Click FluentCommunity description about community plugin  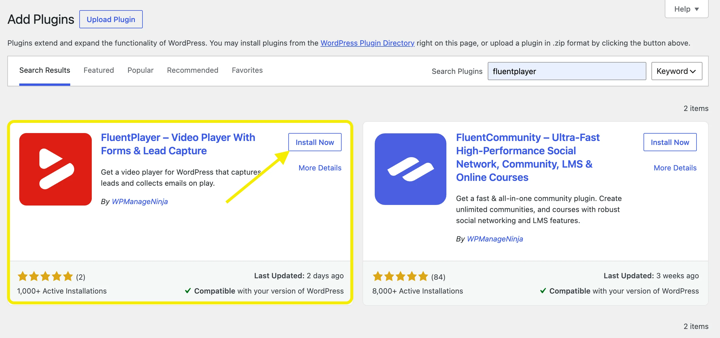tap(539, 209)
